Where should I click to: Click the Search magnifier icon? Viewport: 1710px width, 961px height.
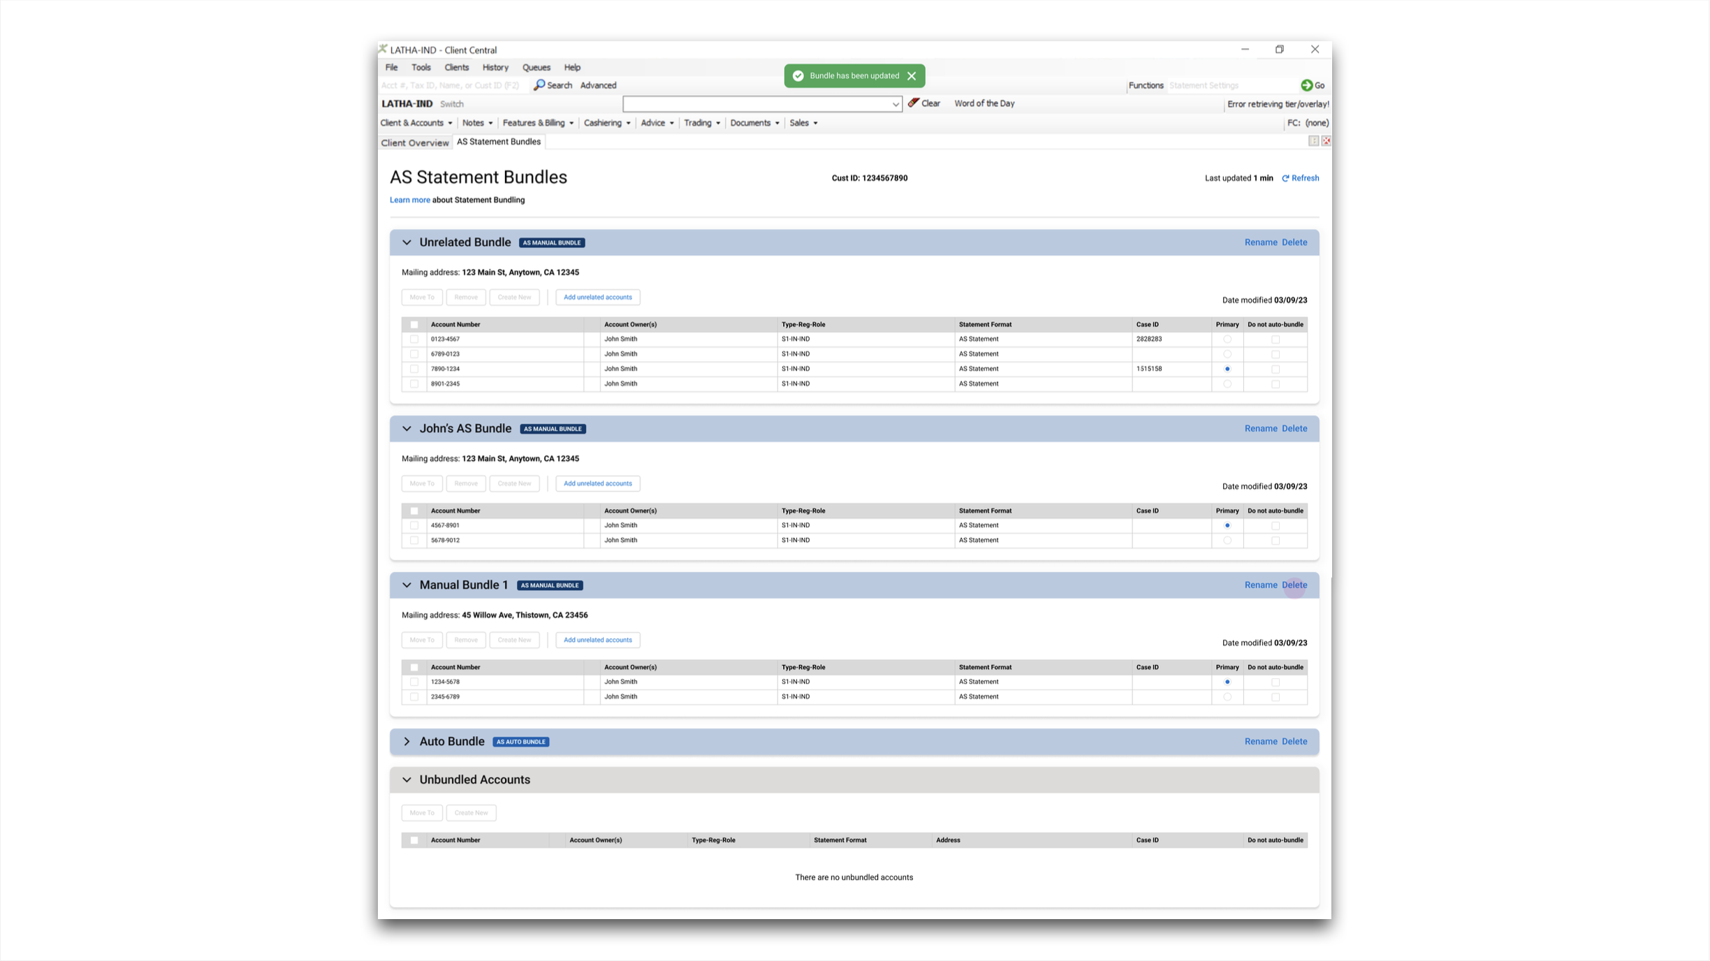click(x=539, y=85)
